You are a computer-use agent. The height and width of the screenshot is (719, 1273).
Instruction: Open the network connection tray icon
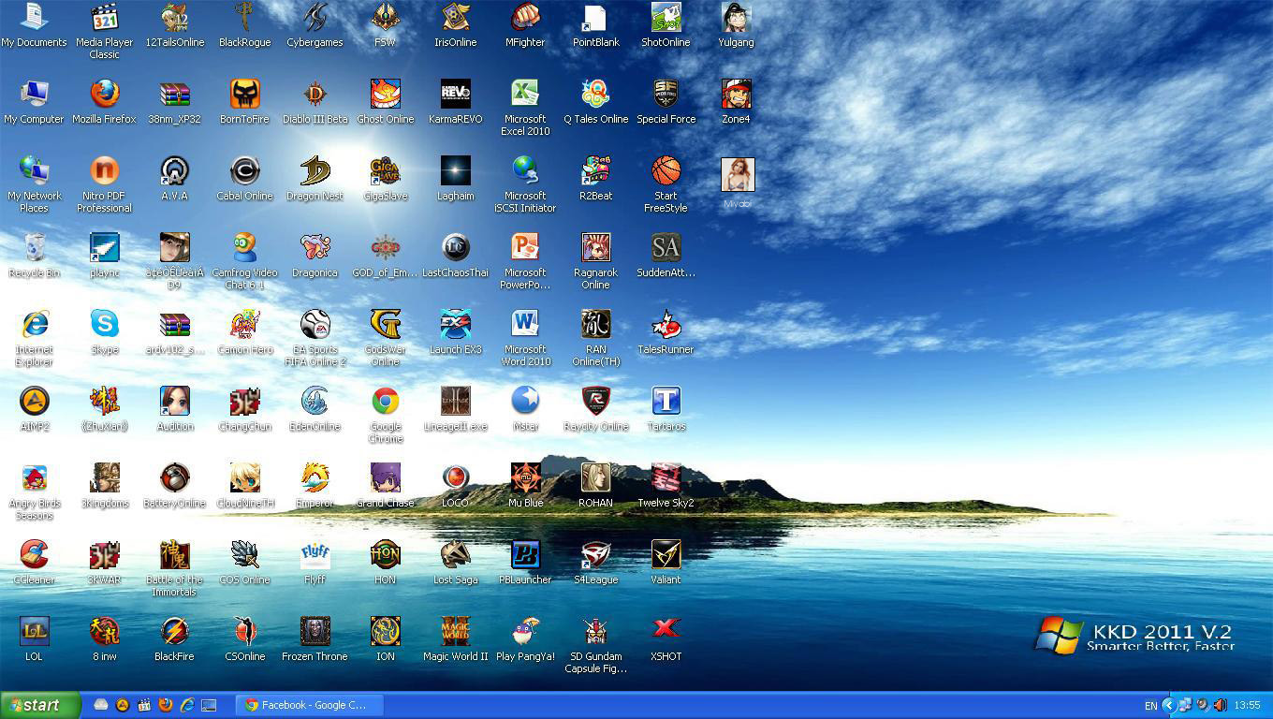[x=1185, y=705]
